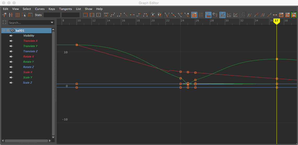
Task: Click the Frame All curves icon
Action: pos(85,15)
